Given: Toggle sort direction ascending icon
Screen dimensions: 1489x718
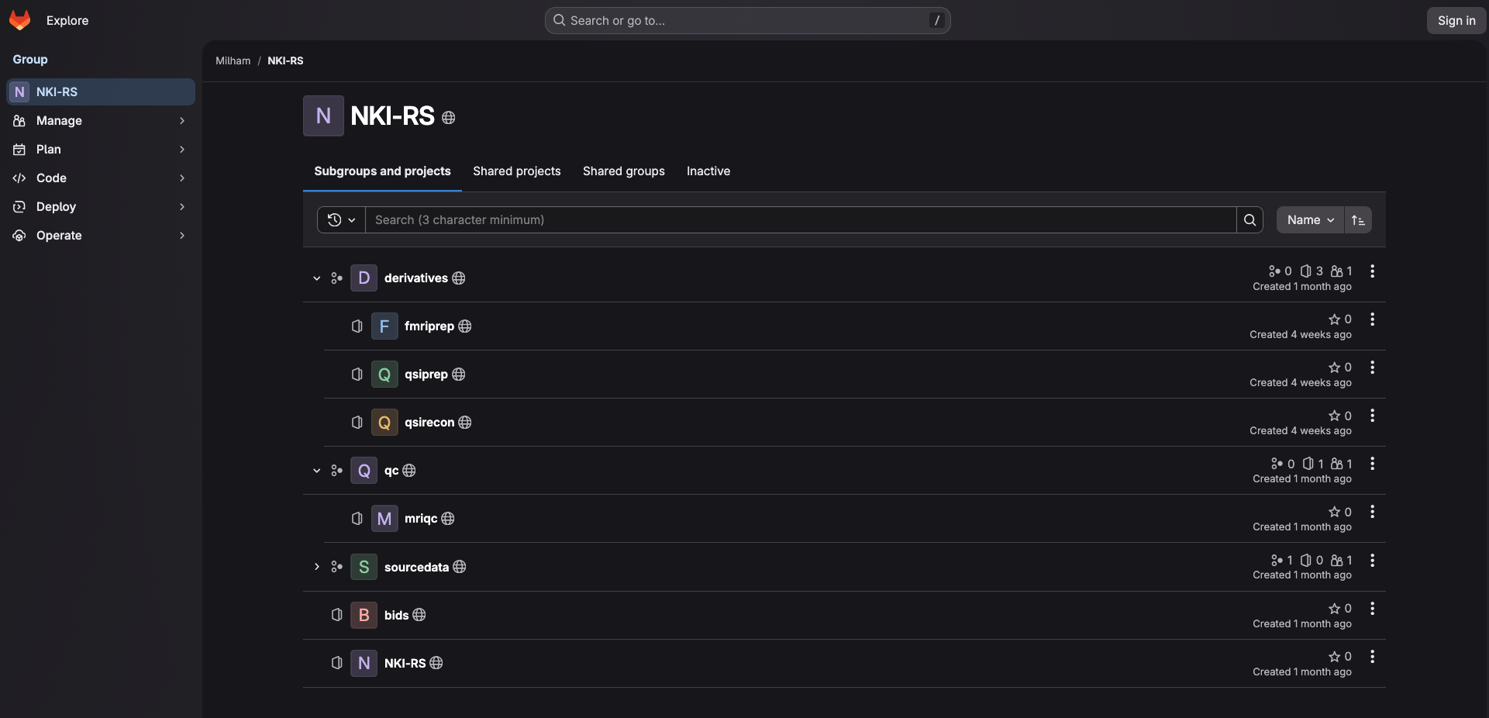Looking at the screenshot, I should pos(1358,220).
